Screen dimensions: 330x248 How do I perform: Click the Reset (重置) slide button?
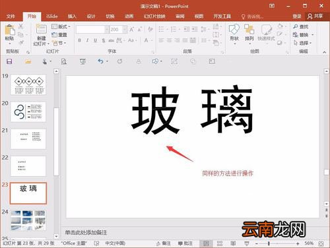pyautogui.click(x=59, y=35)
